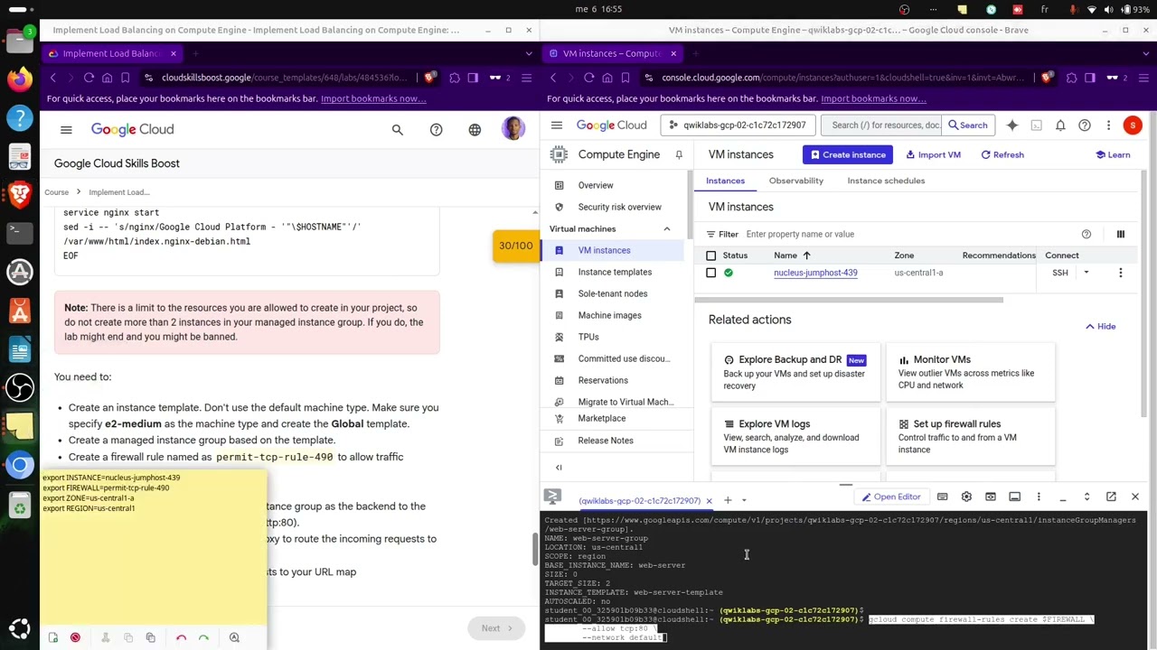Open Firefox from the Ubuntu dock
The width and height of the screenshot is (1157, 650).
(x=19, y=79)
